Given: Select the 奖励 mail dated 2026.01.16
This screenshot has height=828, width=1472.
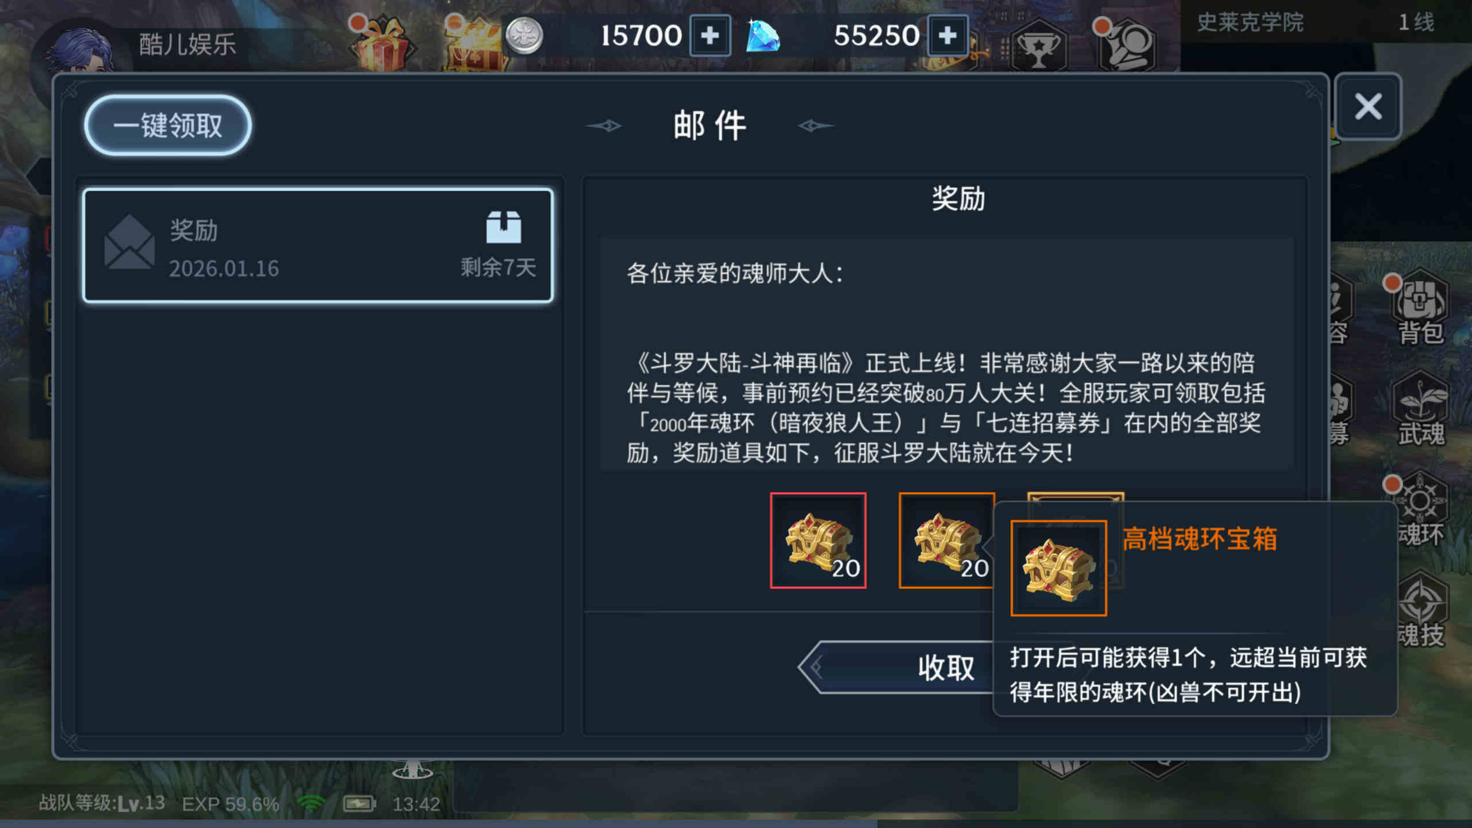Looking at the screenshot, I should (x=318, y=245).
